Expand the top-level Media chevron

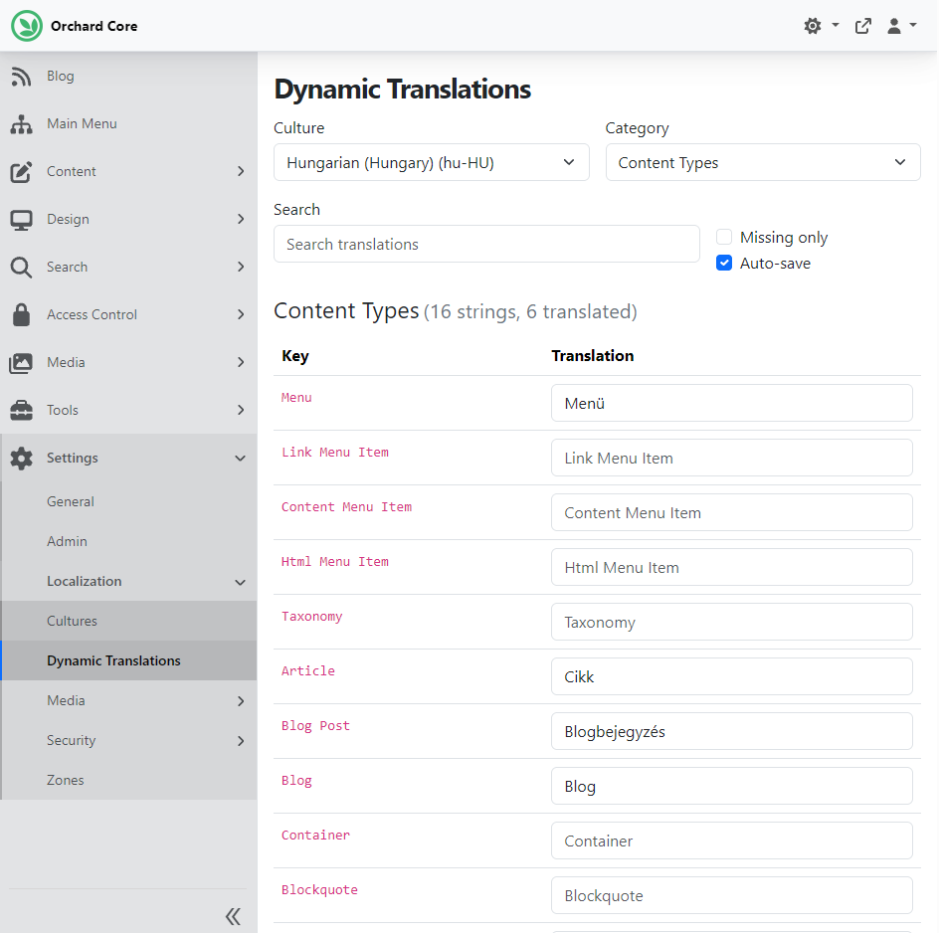[x=241, y=362]
